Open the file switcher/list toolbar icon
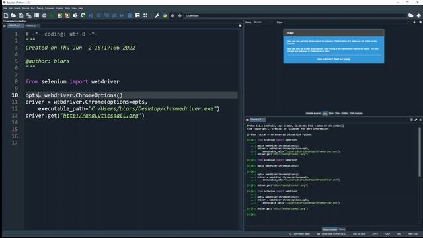Screen dimensions: 423x238 [x=36, y=15]
